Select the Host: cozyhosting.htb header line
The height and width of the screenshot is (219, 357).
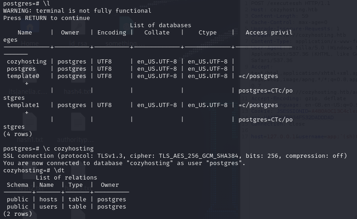coord(284,10)
